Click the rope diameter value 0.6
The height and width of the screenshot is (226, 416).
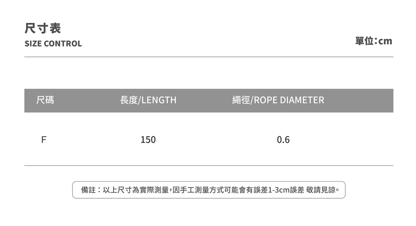(283, 140)
